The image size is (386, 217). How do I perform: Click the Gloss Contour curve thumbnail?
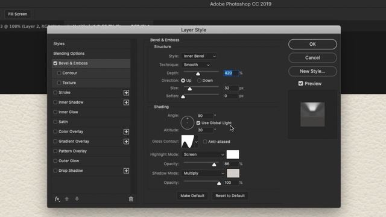pos(188,142)
